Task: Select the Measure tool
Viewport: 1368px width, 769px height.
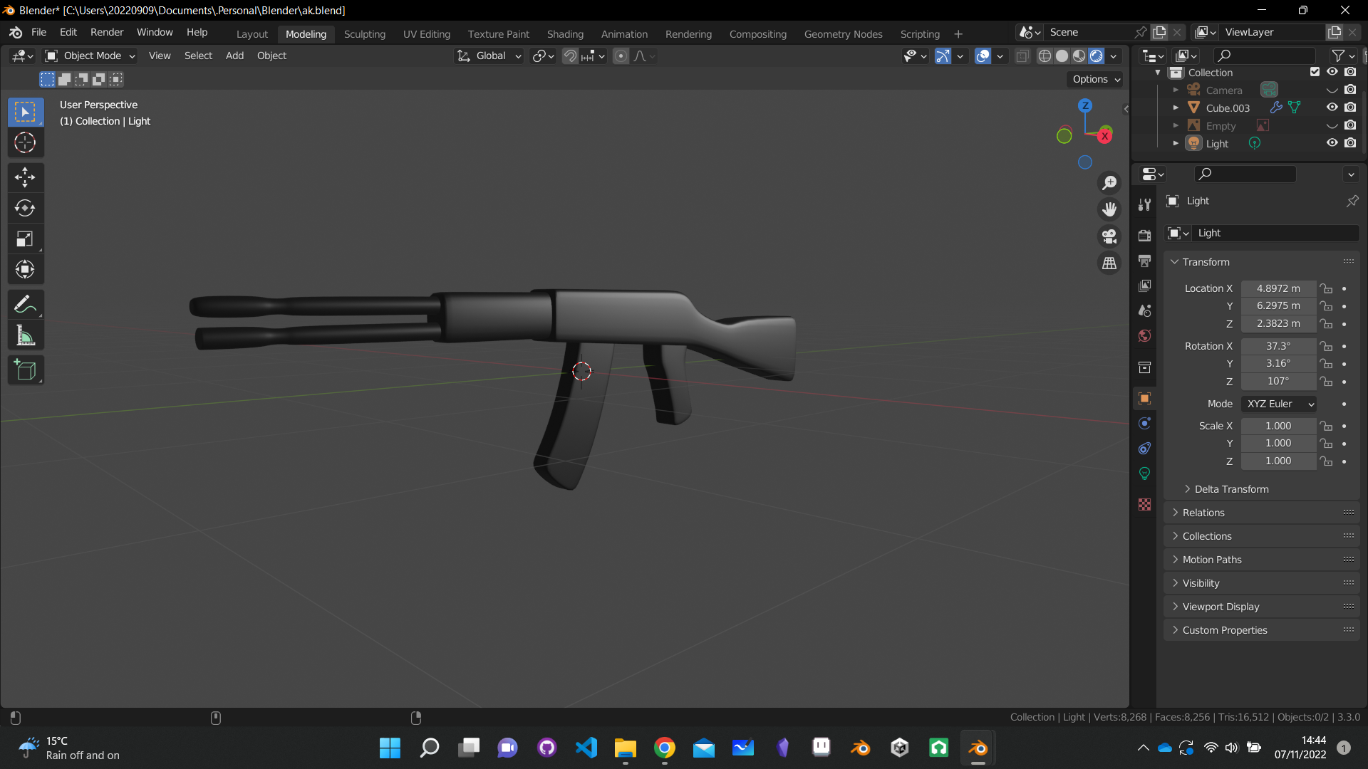Action: [x=25, y=335]
